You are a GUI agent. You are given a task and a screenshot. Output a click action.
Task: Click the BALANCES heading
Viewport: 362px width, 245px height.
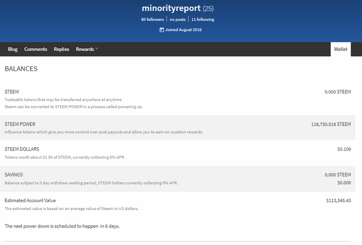pyautogui.click(x=21, y=69)
